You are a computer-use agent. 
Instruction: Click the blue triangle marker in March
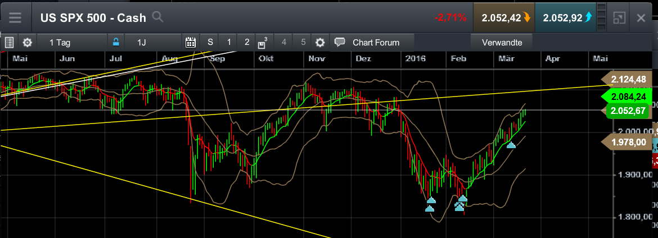point(511,145)
